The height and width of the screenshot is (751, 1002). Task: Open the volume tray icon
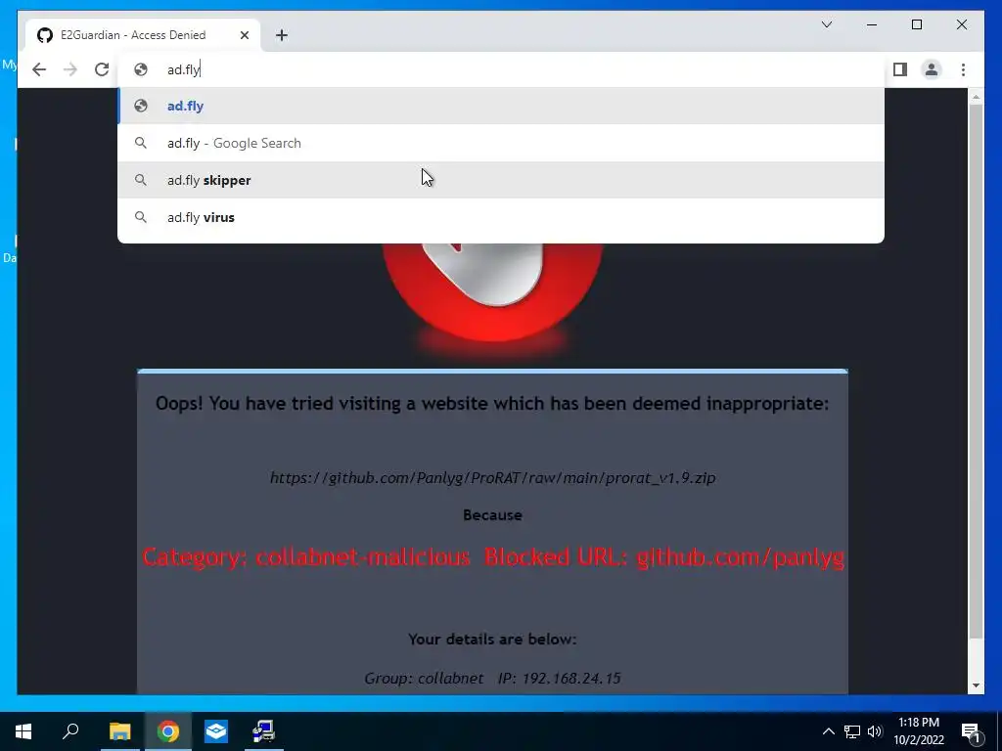[x=875, y=731]
